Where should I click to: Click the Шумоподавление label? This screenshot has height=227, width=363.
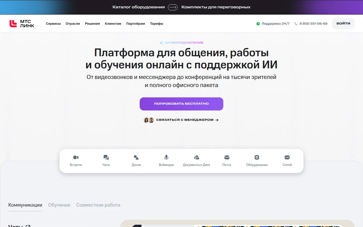tap(184, 43)
